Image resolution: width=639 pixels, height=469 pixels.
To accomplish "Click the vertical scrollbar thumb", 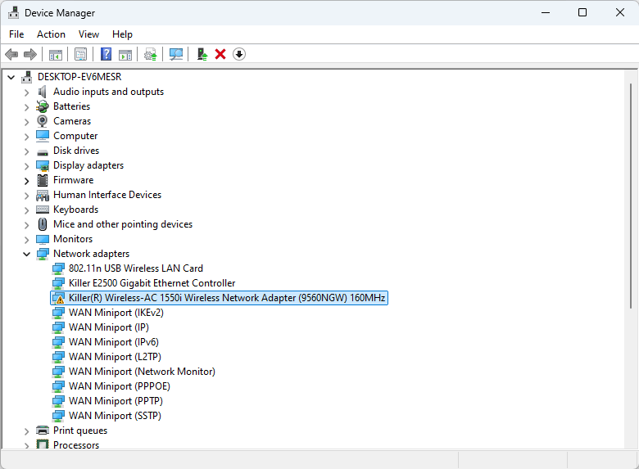I will (631, 196).
